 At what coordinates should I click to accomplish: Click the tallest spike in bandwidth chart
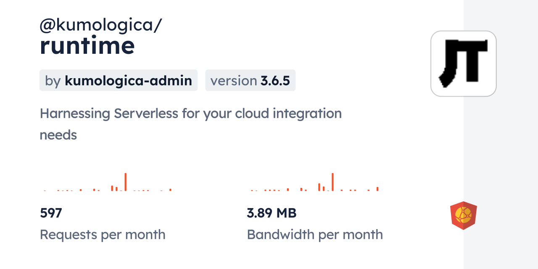coord(332,182)
